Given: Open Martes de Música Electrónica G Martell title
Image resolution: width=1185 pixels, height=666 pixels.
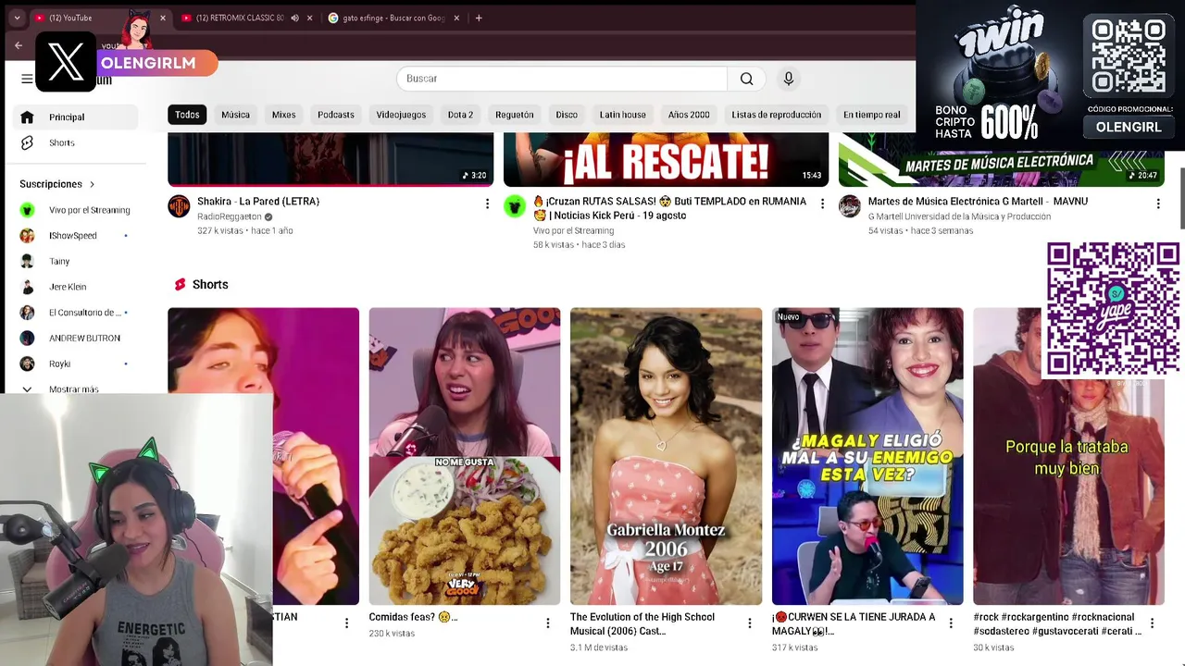Looking at the screenshot, I should 978,202.
